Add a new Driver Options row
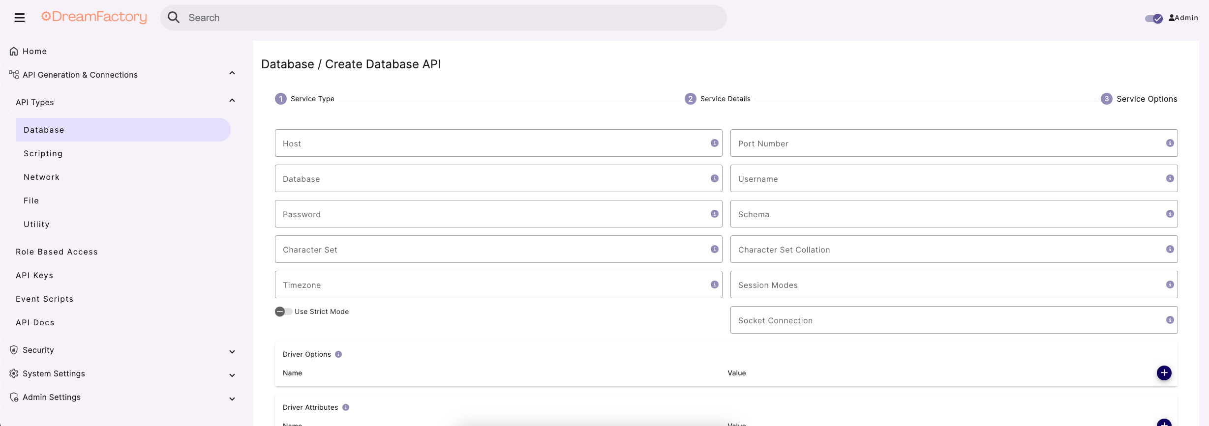This screenshot has height=426, width=1209. pyautogui.click(x=1164, y=373)
